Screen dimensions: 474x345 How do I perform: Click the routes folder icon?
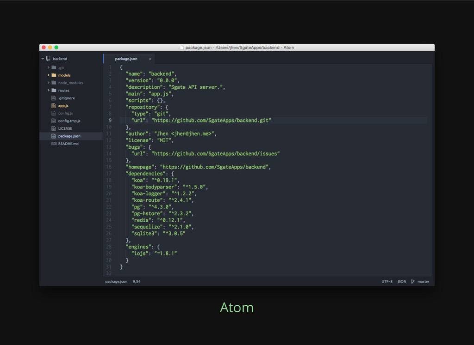pos(54,91)
